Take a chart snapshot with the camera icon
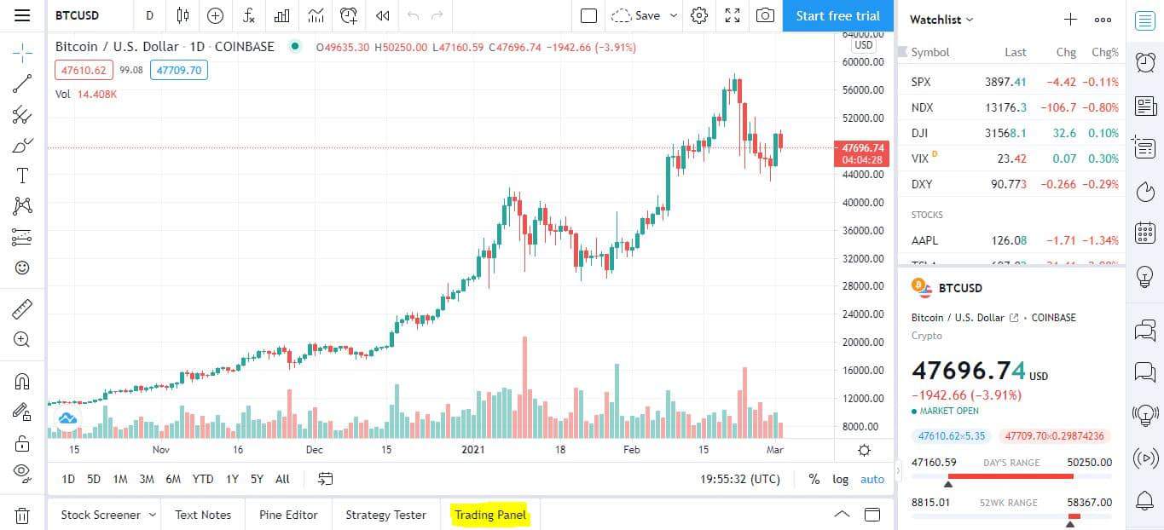Screen dimensions: 1164x530 766,15
